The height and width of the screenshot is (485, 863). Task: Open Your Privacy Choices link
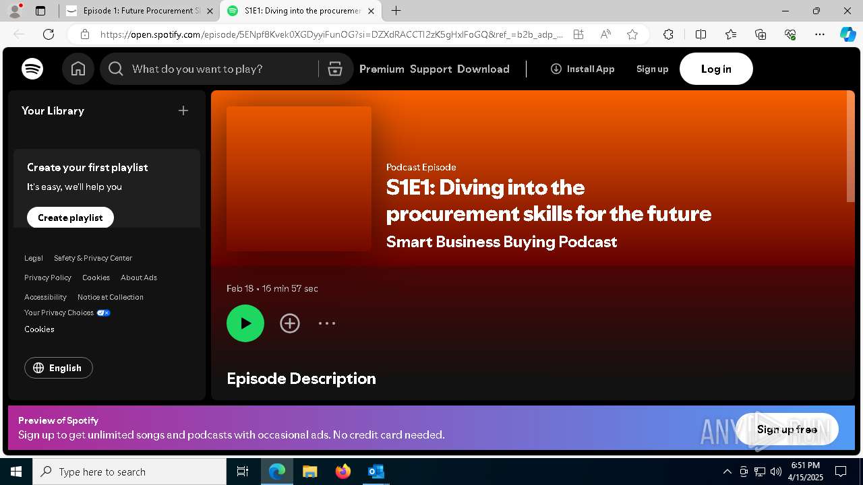point(67,313)
